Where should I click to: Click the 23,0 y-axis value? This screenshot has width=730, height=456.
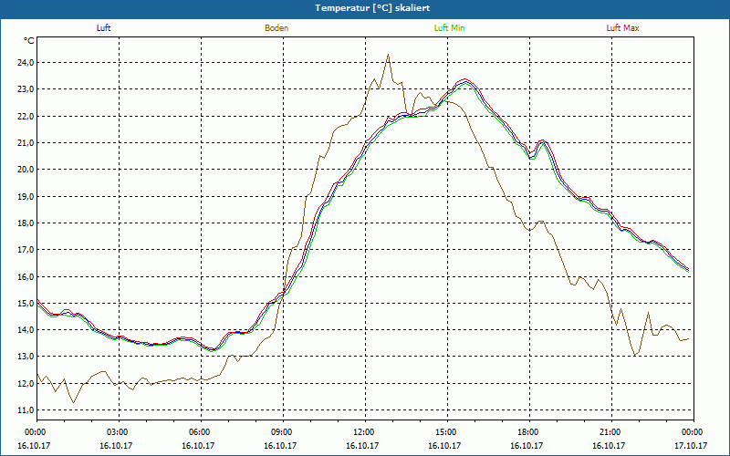(x=26, y=88)
